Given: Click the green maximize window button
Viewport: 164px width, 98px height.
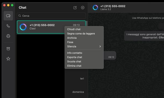Looking at the screenshot, I should (12, 5).
